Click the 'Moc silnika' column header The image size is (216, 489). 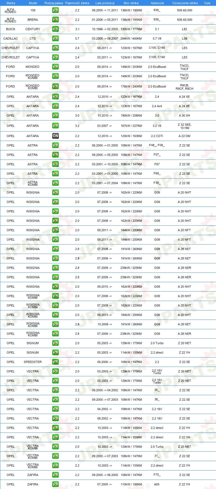[131, 3]
